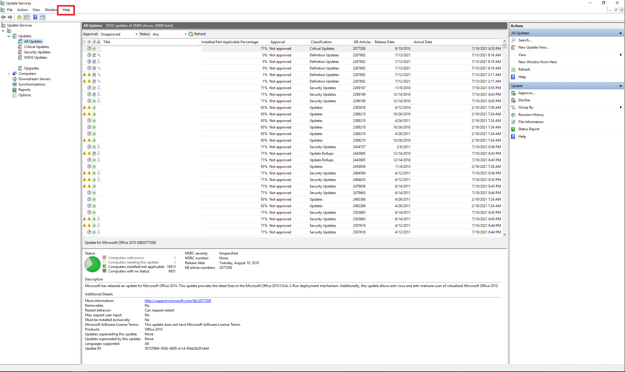Click the update status pie chart

92,264
